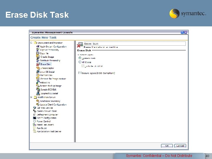
Task: Select the Reboot To icon
Action: coord(38,82)
